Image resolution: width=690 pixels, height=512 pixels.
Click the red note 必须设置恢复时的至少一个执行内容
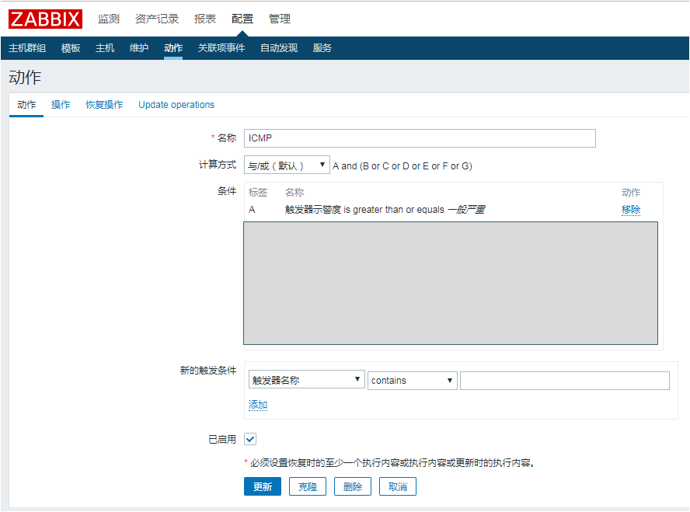point(392,463)
